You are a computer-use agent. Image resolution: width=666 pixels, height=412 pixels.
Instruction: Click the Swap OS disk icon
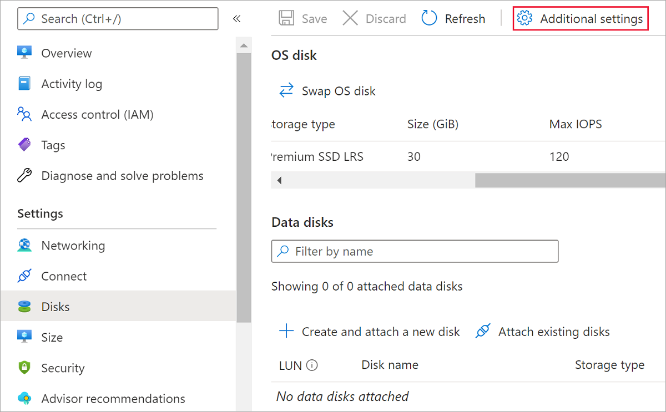click(x=286, y=90)
